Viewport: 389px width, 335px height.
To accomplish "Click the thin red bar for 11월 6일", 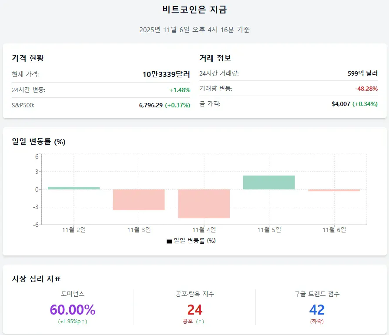I will tap(334, 190).
